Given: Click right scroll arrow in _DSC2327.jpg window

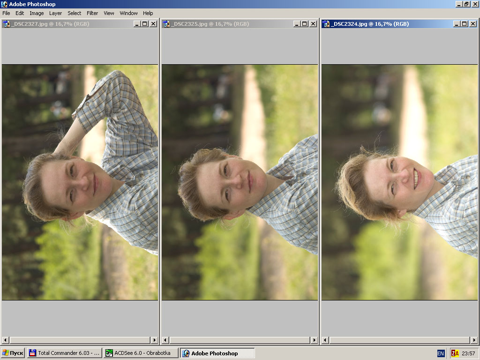Looking at the screenshot, I should [x=154, y=340].
